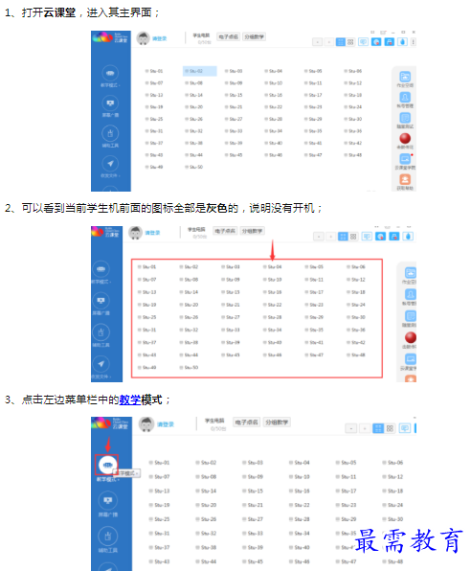Select Stu-04 in step 2 screenshot
Image resolution: width=471 pixels, height=571 pixels.
pyautogui.click(x=272, y=267)
